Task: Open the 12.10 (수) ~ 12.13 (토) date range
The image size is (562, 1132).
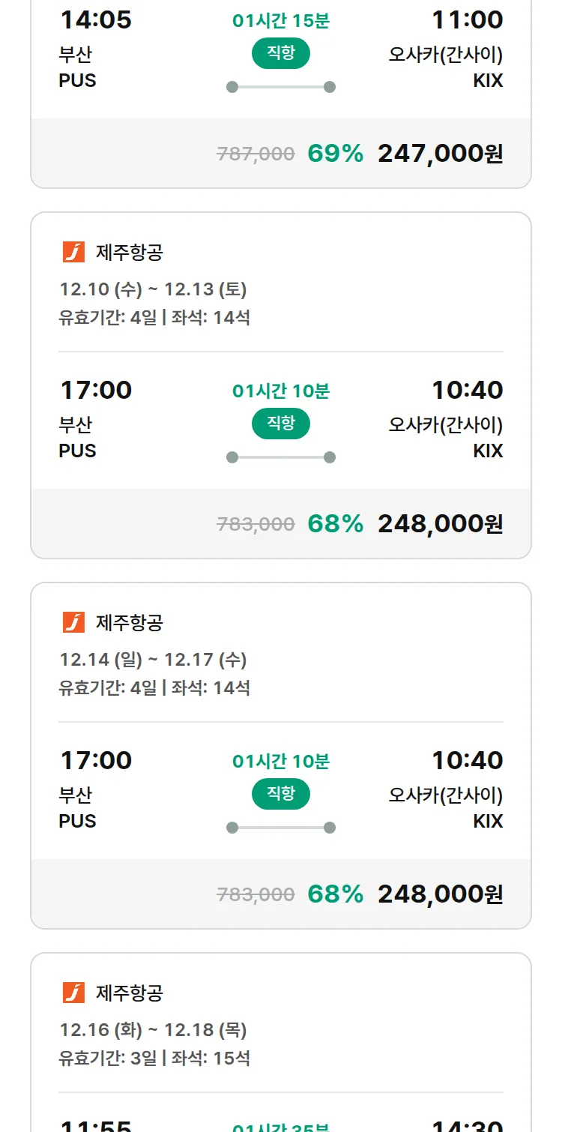Action: pyautogui.click(x=153, y=289)
